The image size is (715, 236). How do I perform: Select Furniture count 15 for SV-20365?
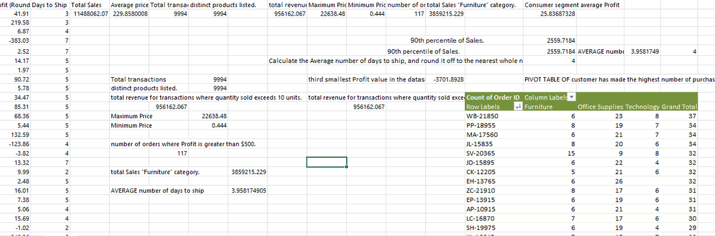point(572,153)
